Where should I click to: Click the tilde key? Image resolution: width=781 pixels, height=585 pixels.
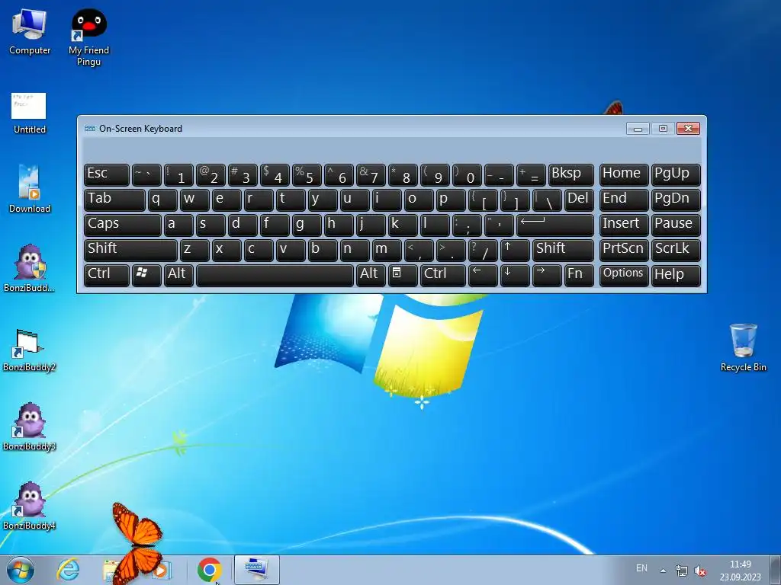[146, 175]
